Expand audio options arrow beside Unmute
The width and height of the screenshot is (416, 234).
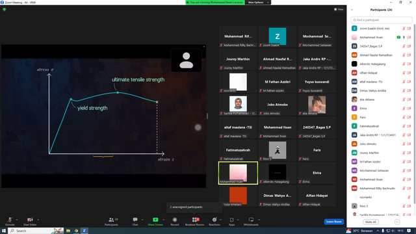(17, 220)
